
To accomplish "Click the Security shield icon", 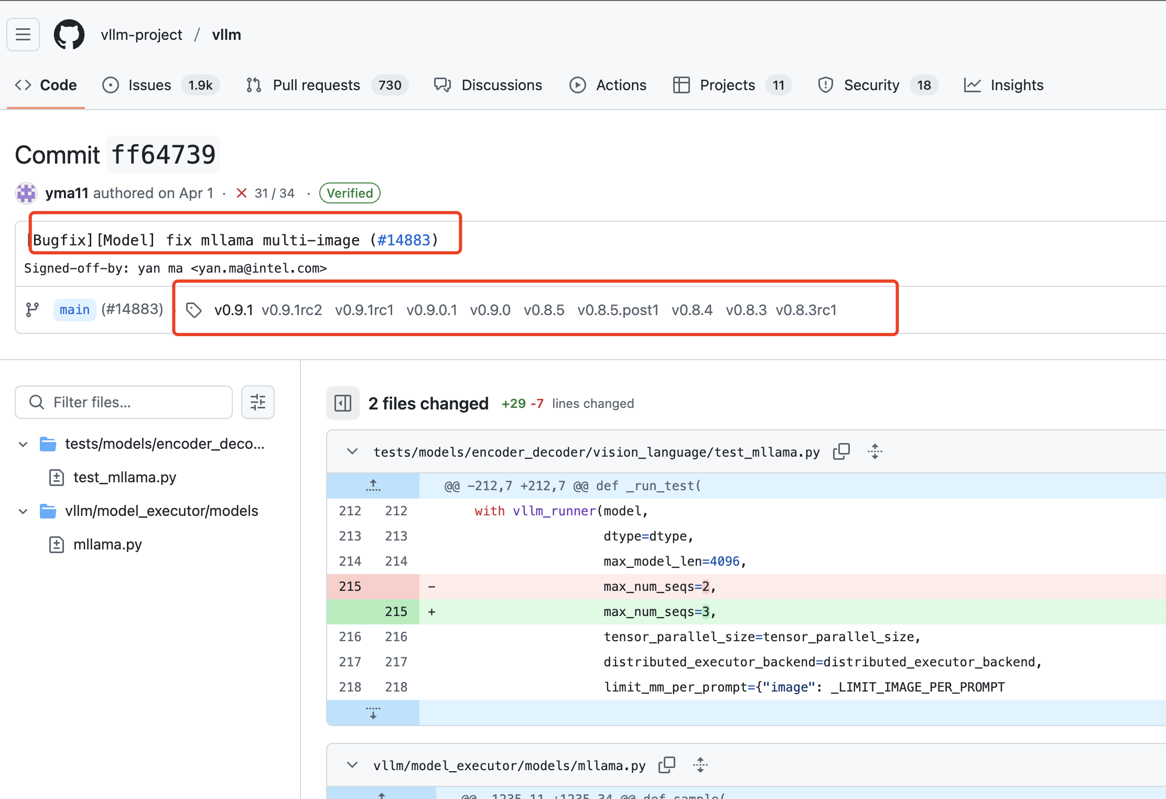I will click(826, 85).
